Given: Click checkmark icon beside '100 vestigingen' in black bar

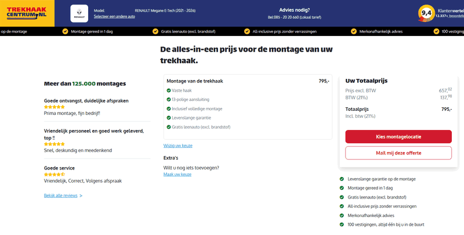Looking at the screenshot, I should pyautogui.click(x=436, y=31).
